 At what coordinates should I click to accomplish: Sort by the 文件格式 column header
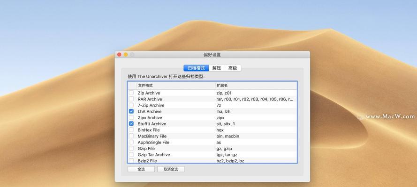click(176, 86)
